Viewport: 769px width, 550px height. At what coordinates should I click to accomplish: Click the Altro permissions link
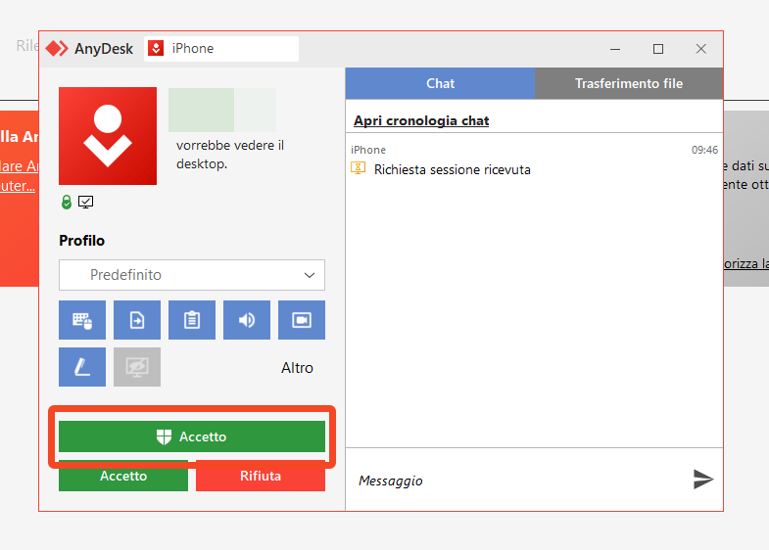pos(297,367)
